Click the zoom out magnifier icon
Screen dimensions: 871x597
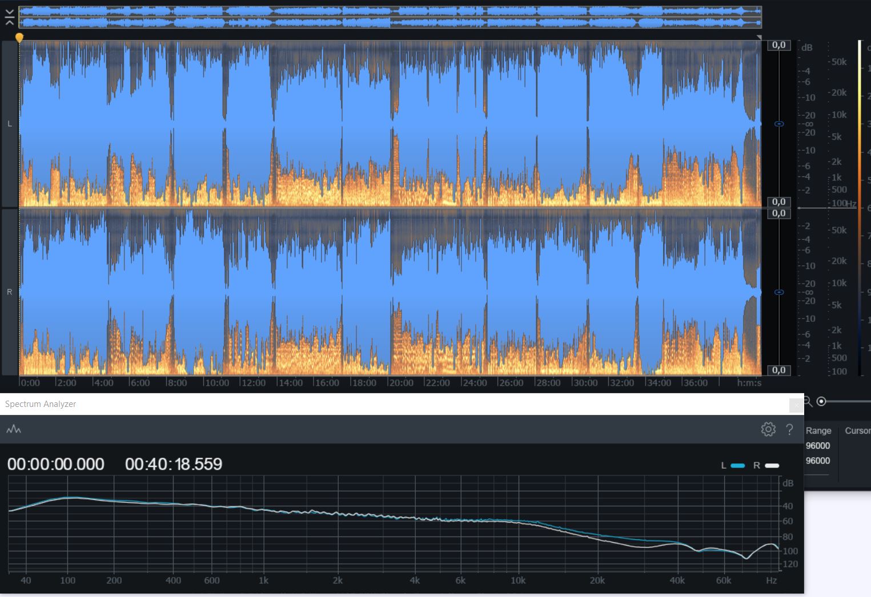808,401
